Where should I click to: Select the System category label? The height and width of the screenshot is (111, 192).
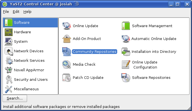click(21, 42)
